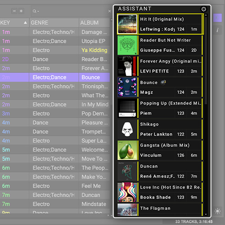The height and width of the screenshot is (225, 225).
Task: Click the Trompet... album cell
Action: (x=94, y=131)
